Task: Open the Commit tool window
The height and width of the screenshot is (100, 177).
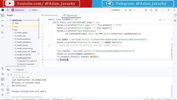Action: pyautogui.click(x=2, y=21)
